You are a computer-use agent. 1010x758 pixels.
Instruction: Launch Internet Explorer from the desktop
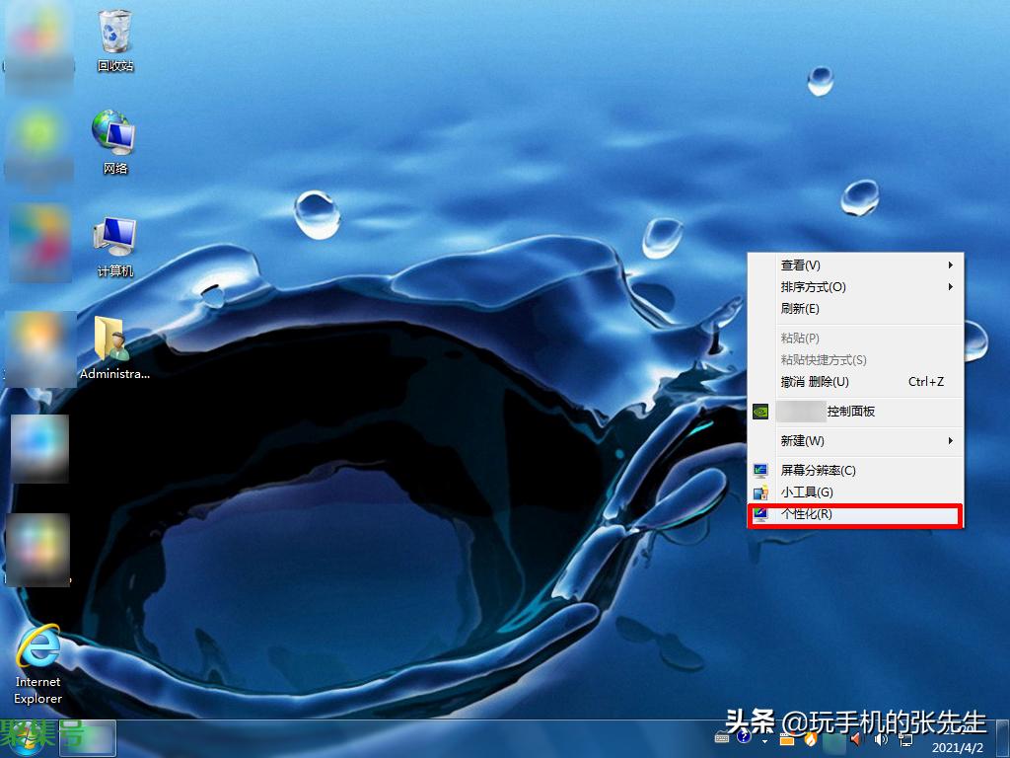point(37,651)
